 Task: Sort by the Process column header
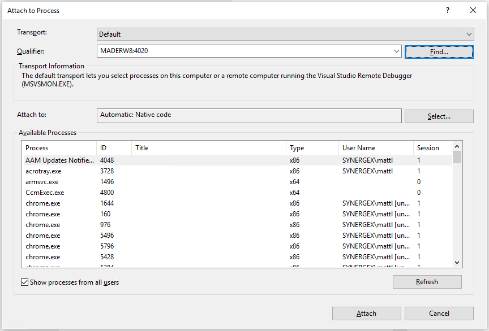pyautogui.click(x=59, y=148)
